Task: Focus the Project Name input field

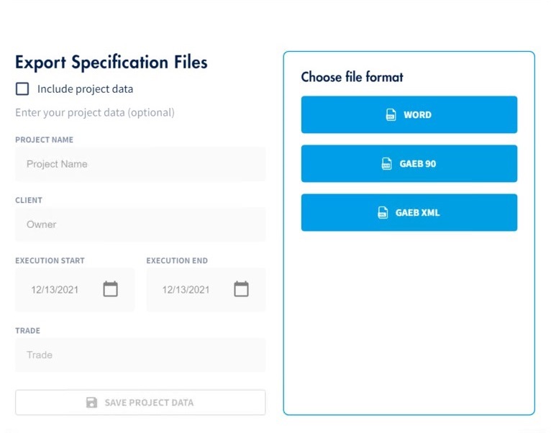Action: click(140, 164)
